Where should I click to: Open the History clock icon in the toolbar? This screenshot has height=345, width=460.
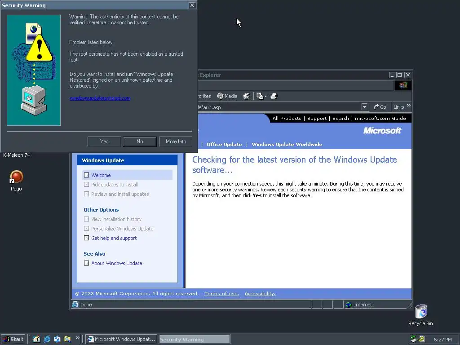pyautogui.click(x=247, y=96)
